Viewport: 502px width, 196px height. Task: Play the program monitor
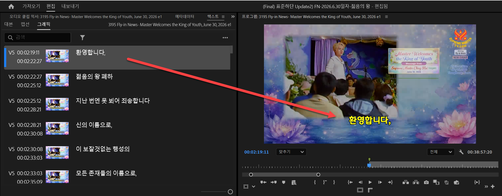tap(370, 182)
